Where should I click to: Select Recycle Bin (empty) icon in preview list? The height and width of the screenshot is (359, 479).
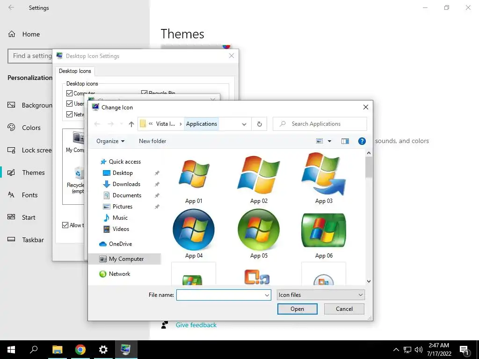pyautogui.click(x=76, y=180)
